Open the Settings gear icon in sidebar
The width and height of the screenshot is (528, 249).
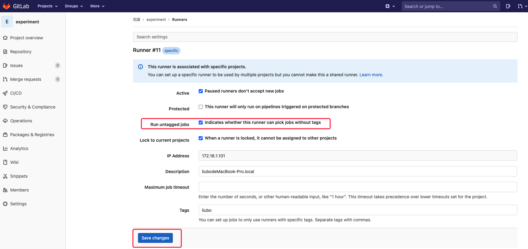coord(5,204)
